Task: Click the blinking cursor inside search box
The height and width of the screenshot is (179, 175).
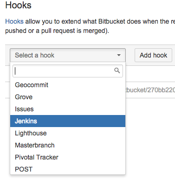Action: click(x=15, y=71)
